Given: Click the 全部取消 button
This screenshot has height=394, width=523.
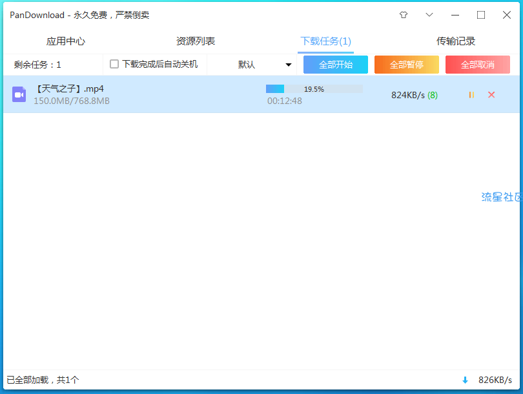Looking at the screenshot, I should [478, 65].
